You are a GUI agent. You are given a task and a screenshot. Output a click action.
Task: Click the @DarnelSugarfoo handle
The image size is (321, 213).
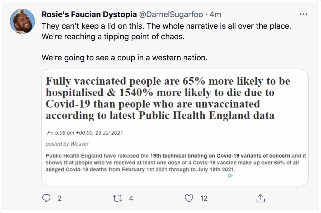click(171, 14)
